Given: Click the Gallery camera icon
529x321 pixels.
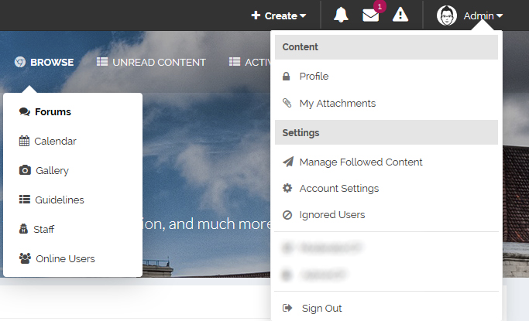Looking at the screenshot, I should point(25,170).
